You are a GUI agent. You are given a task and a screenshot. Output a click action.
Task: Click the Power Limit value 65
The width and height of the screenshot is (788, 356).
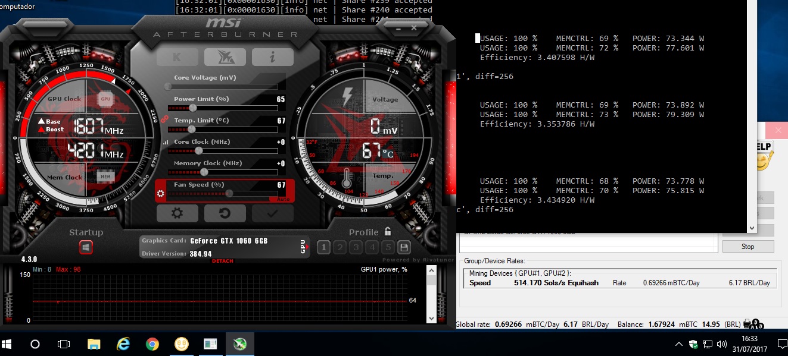point(281,99)
